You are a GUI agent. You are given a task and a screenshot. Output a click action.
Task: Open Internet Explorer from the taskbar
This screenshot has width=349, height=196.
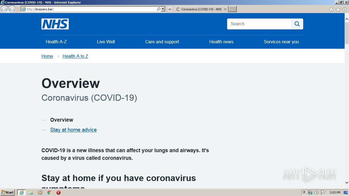click(22, 192)
